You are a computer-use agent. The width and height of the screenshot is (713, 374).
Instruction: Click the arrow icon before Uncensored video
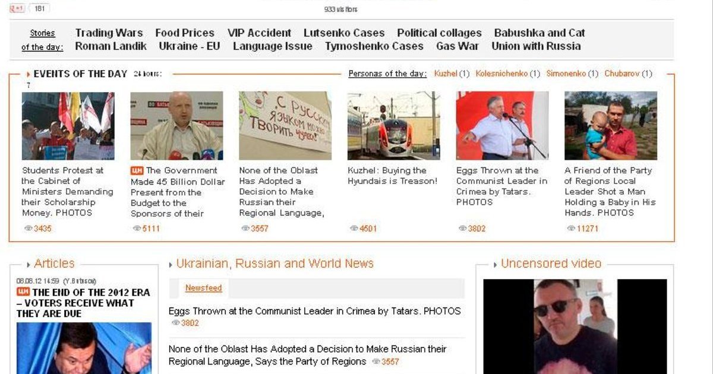point(496,265)
